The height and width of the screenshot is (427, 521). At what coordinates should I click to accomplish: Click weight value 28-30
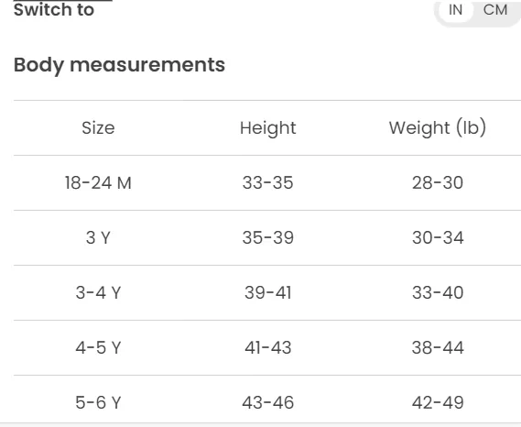(438, 182)
